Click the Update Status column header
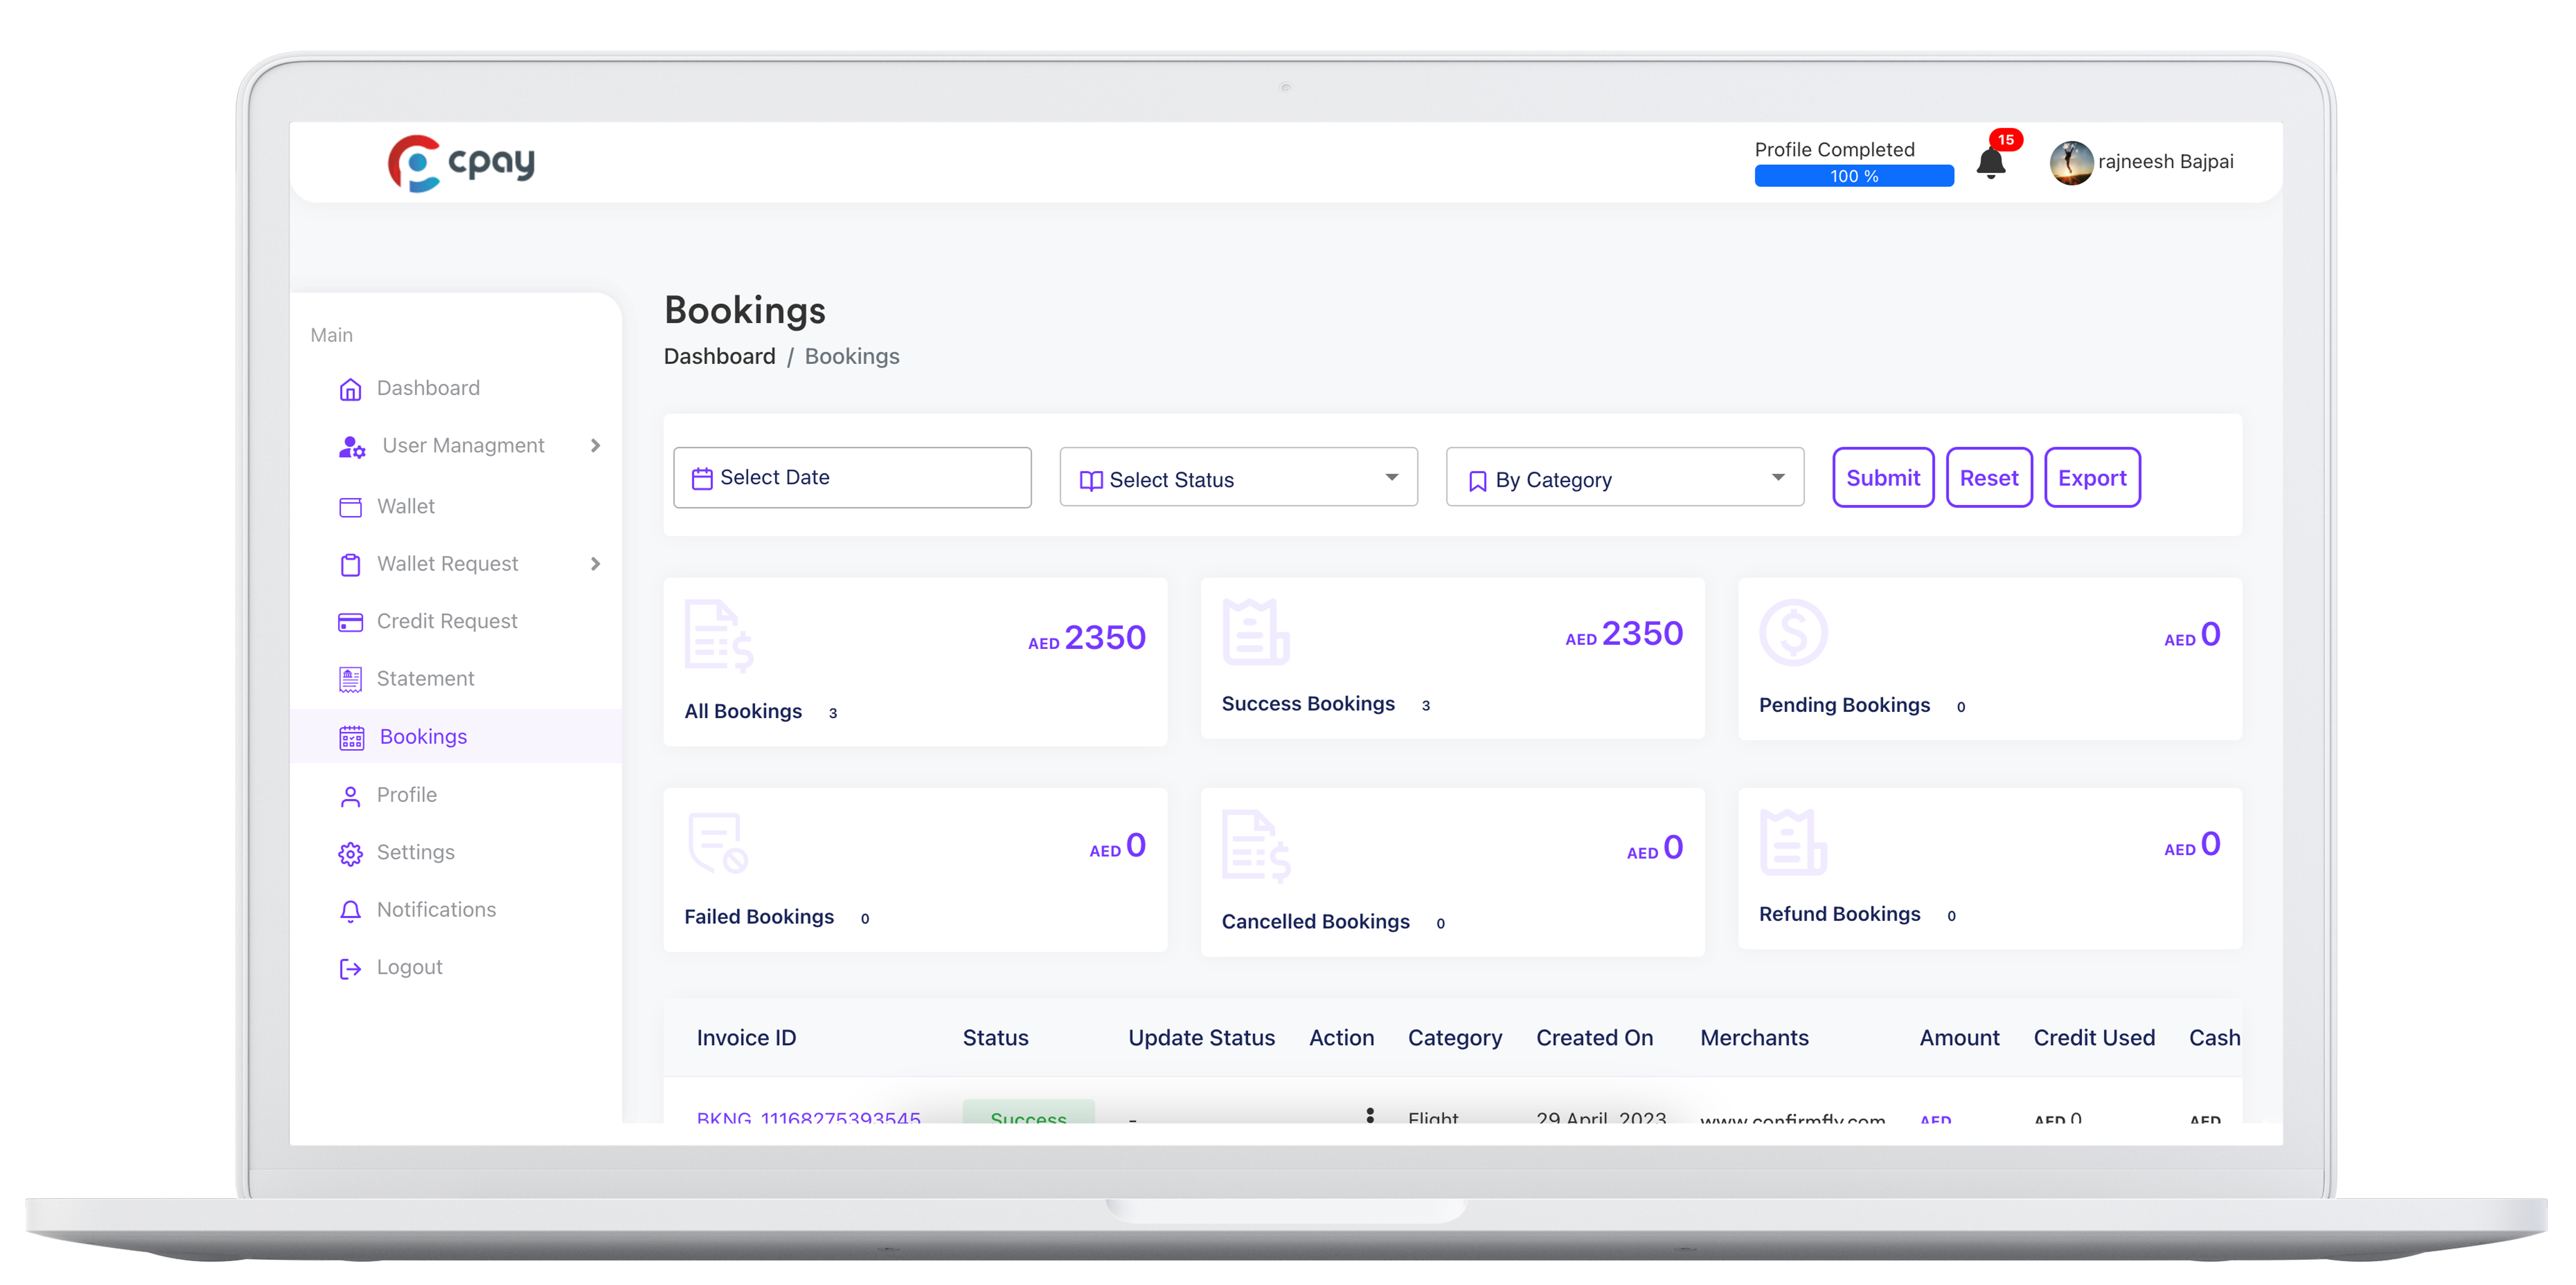The width and height of the screenshot is (2576, 1285). tap(1202, 1039)
